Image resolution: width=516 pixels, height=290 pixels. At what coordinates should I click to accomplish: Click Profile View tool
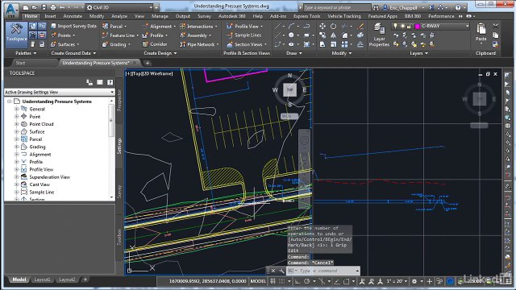point(245,27)
